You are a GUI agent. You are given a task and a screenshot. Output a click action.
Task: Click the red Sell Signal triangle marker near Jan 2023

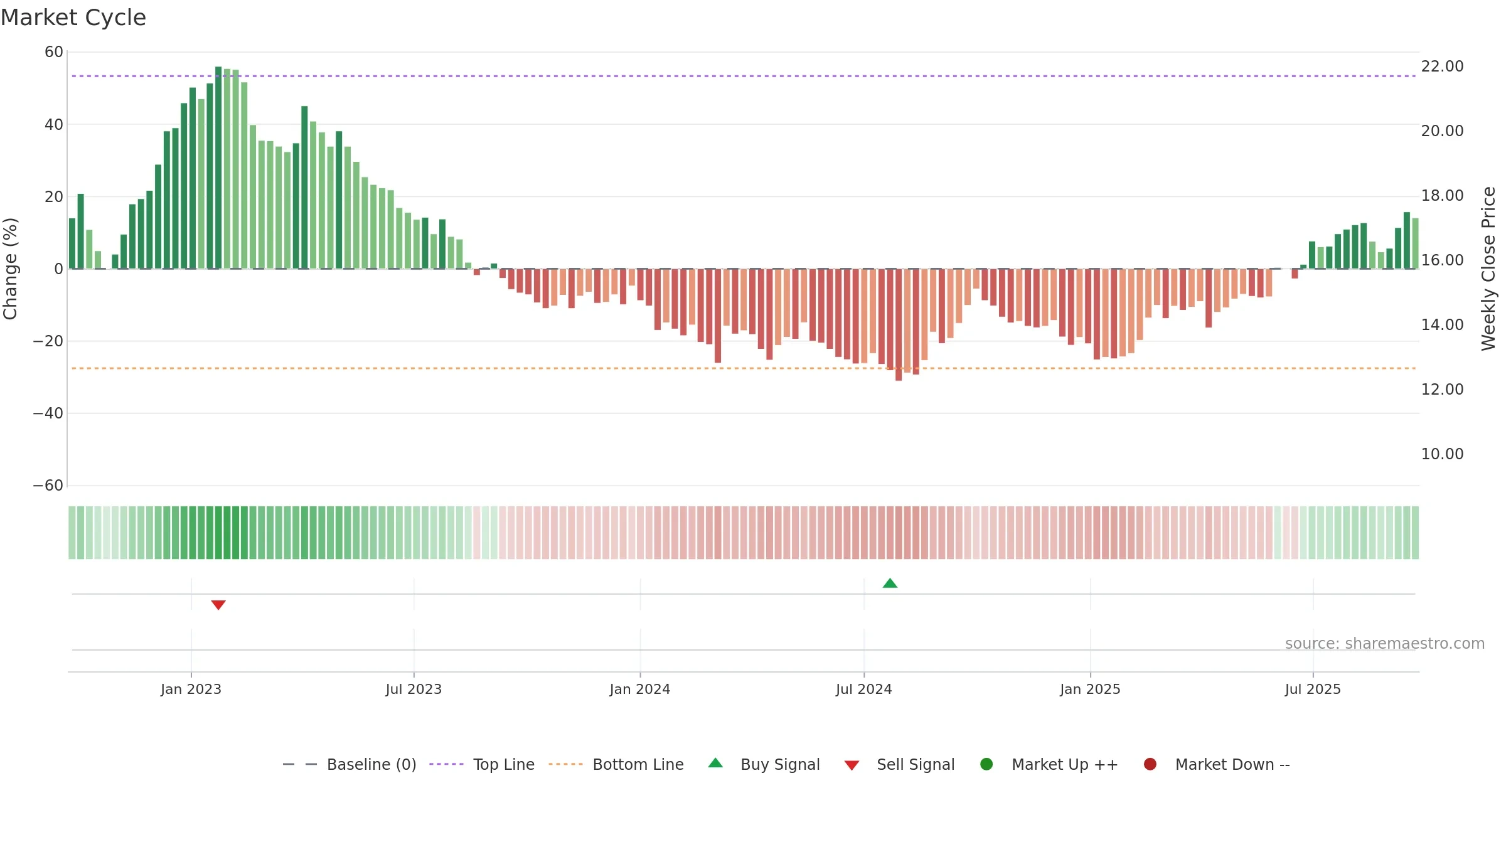[218, 605]
